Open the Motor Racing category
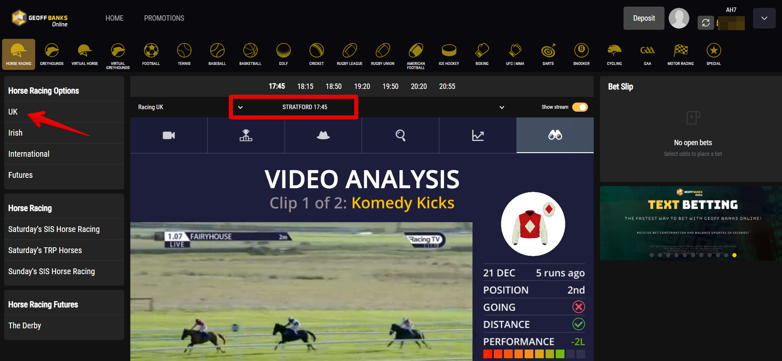This screenshot has width=782, height=361. (x=681, y=54)
